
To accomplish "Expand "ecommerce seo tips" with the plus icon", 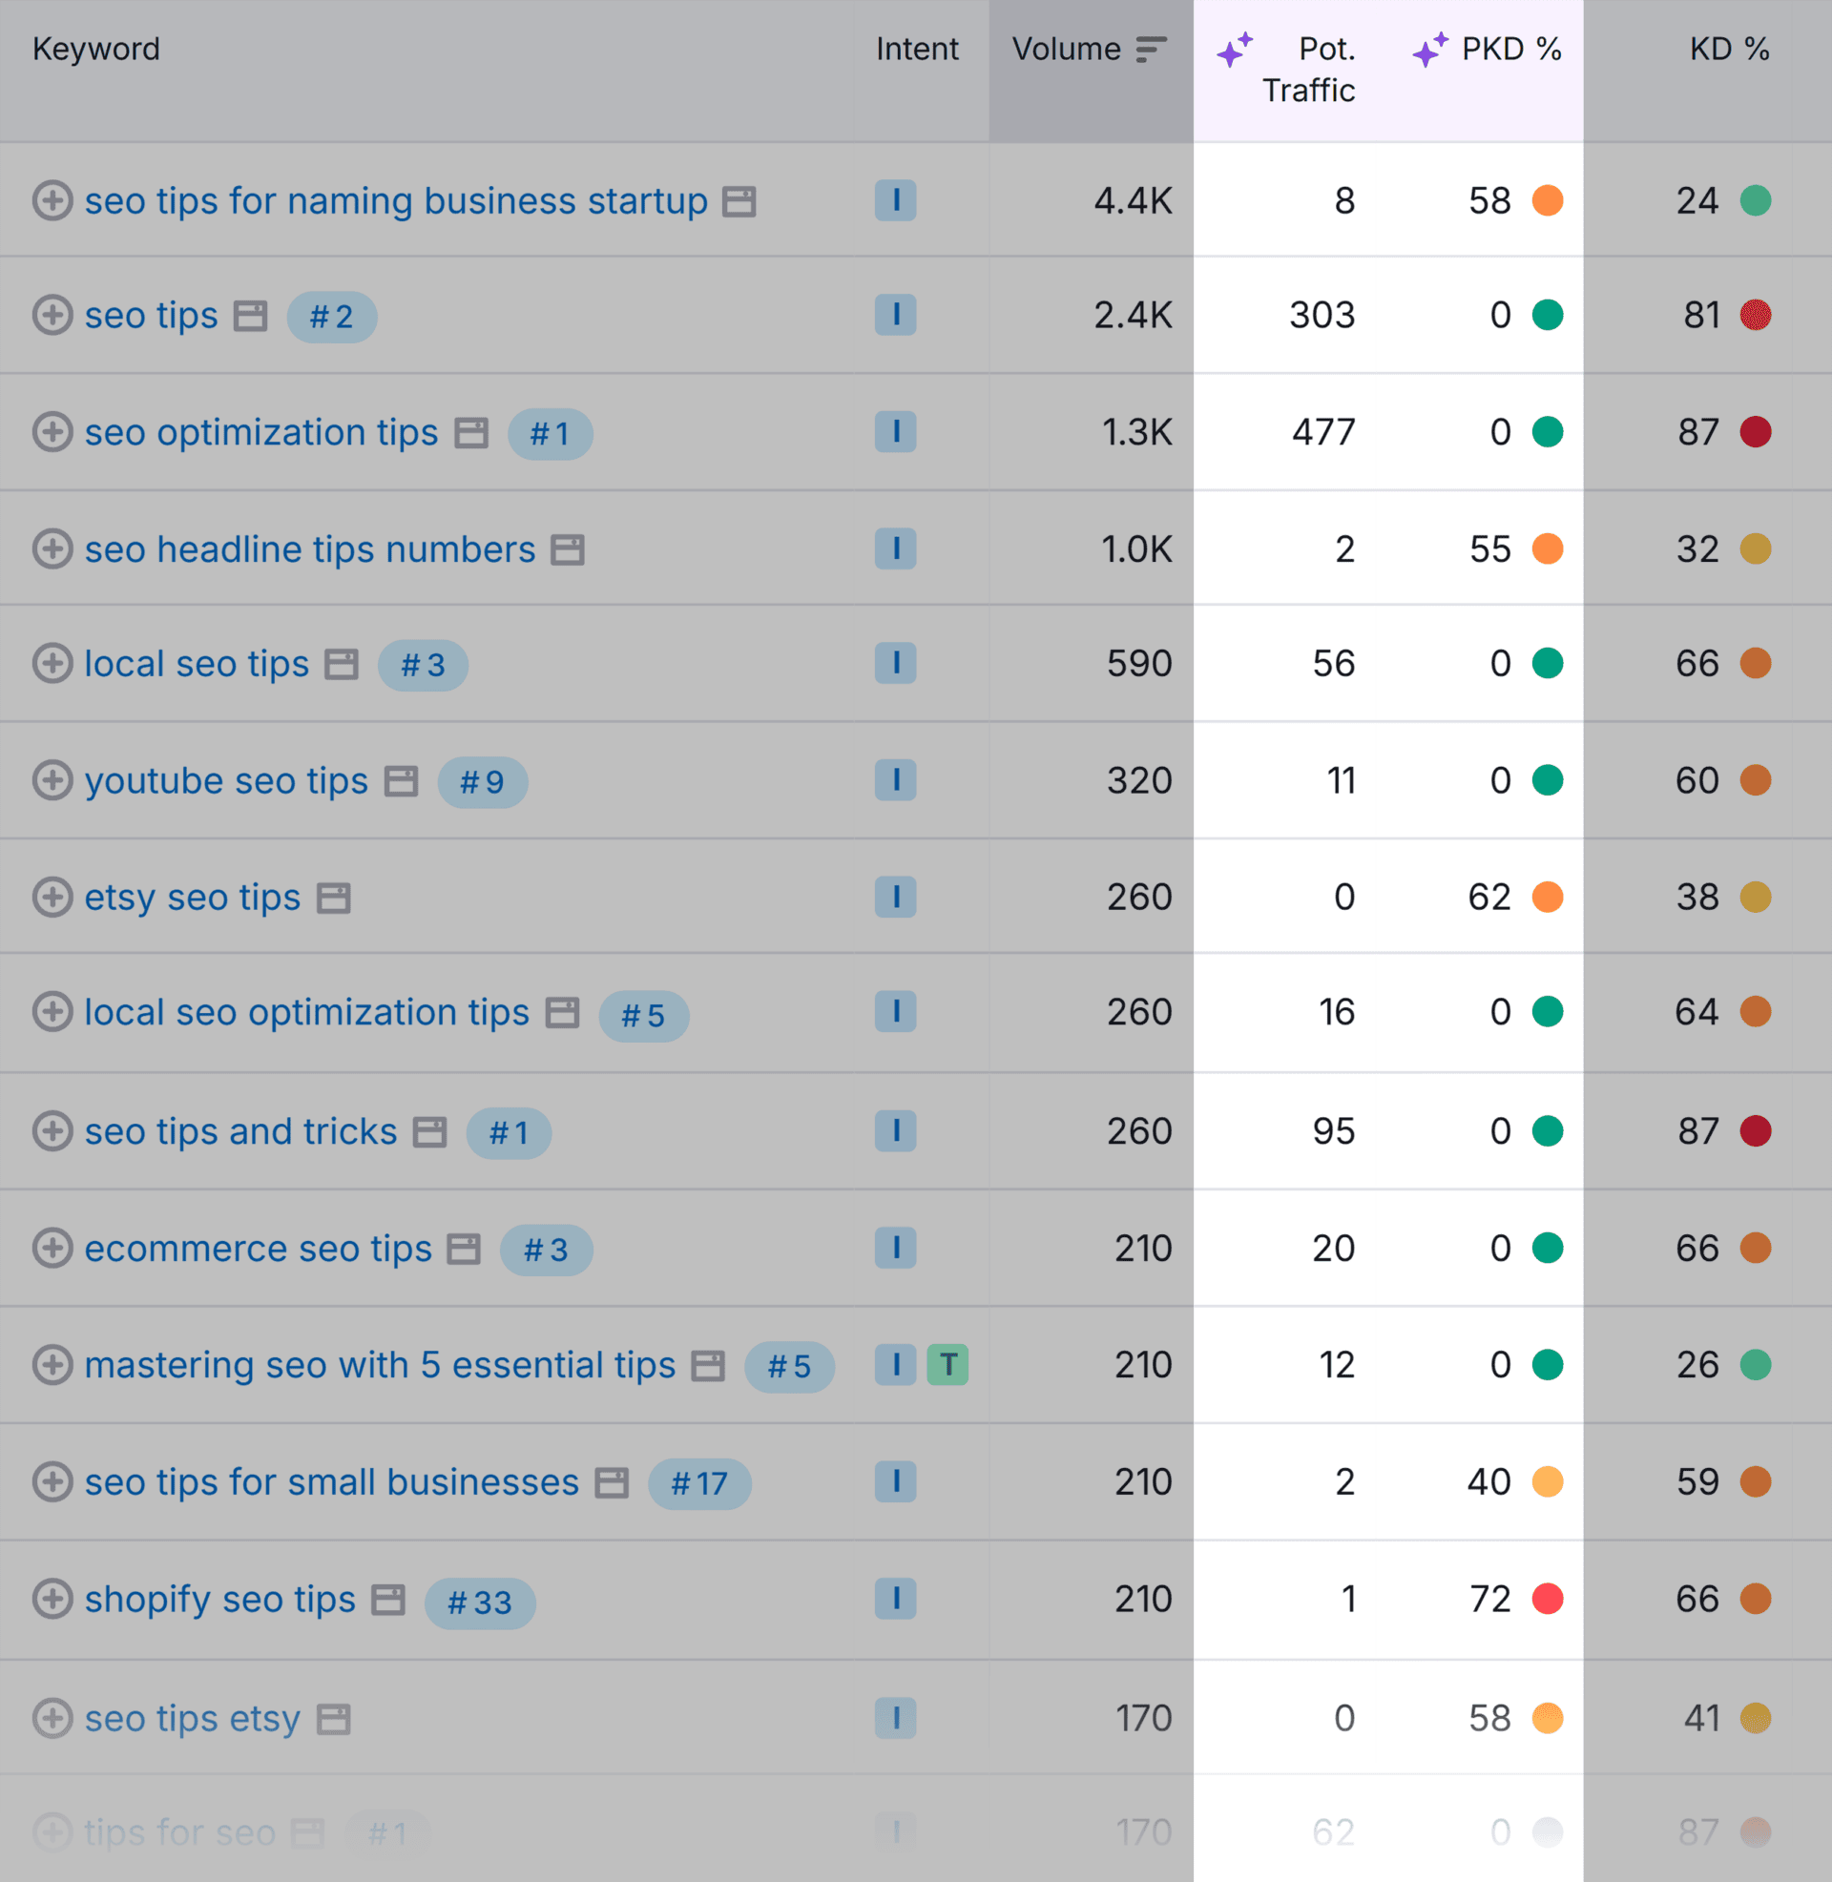I will pyautogui.click(x=52, y=1249).
